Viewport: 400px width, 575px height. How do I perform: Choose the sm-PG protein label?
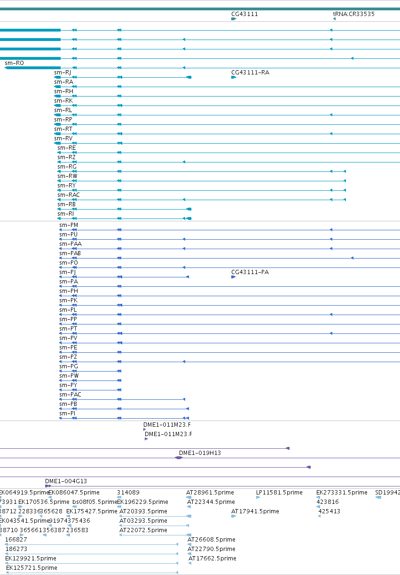(x=69, y=366)
